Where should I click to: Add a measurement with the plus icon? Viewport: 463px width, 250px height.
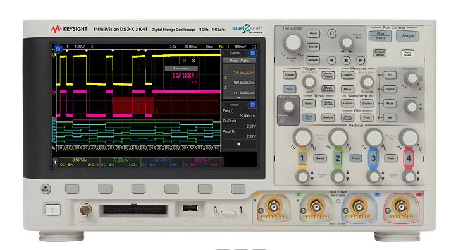[238, 144]
